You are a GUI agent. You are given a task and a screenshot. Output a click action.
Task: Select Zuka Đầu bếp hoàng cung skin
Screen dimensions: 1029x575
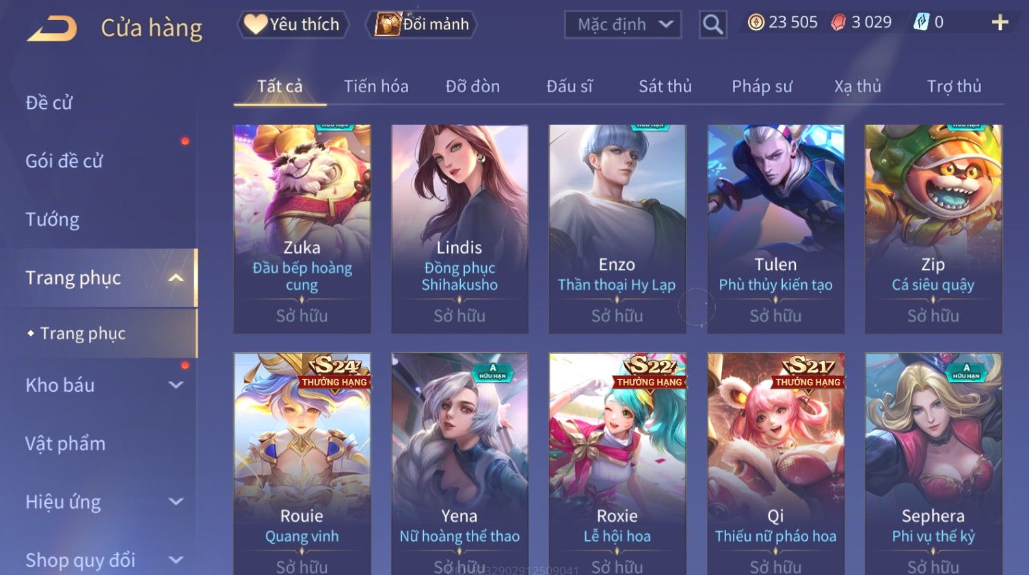tap(302, 229)
